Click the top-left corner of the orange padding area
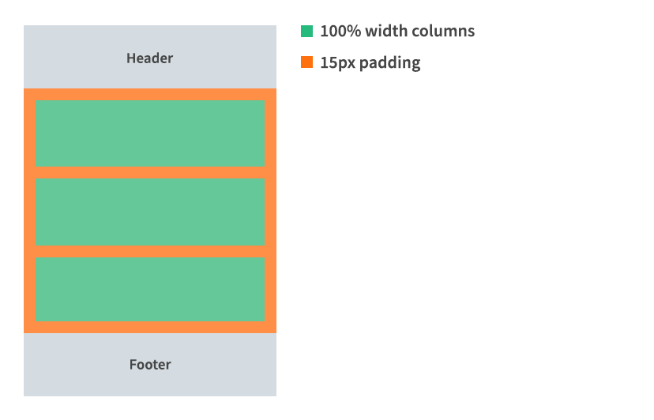Image resolution: width=654 pixels, height=420 pixels. [29, 94]
